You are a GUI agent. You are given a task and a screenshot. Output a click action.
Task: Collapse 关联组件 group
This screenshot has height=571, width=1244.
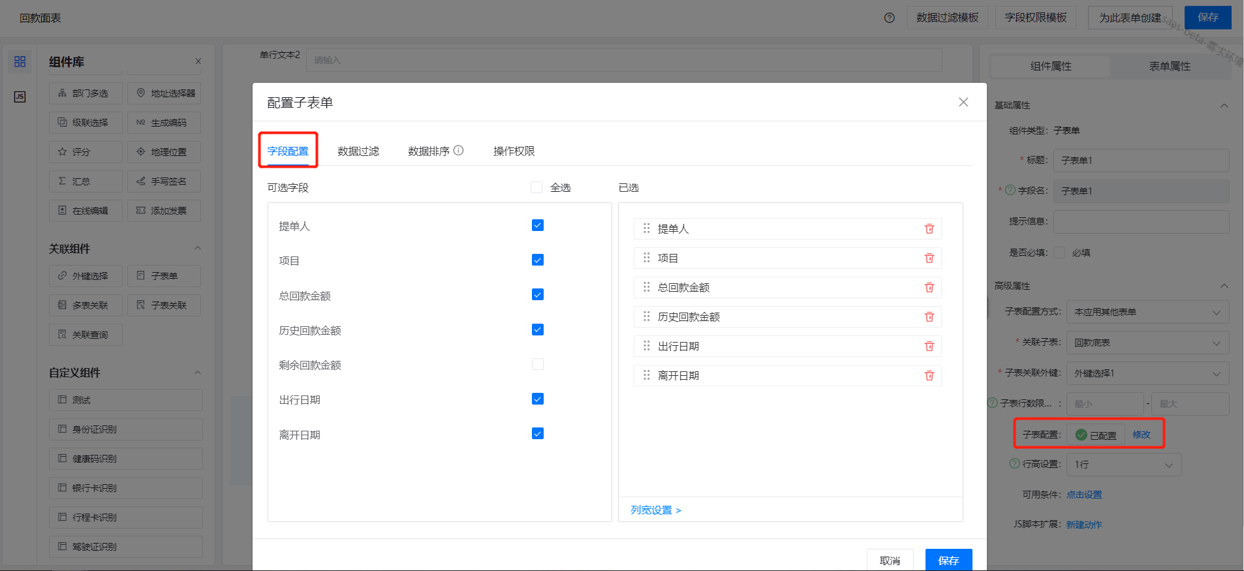point(198,248)
